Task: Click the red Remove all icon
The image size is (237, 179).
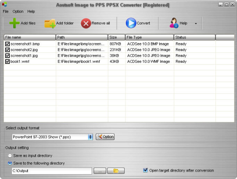Action: [86, 23]
